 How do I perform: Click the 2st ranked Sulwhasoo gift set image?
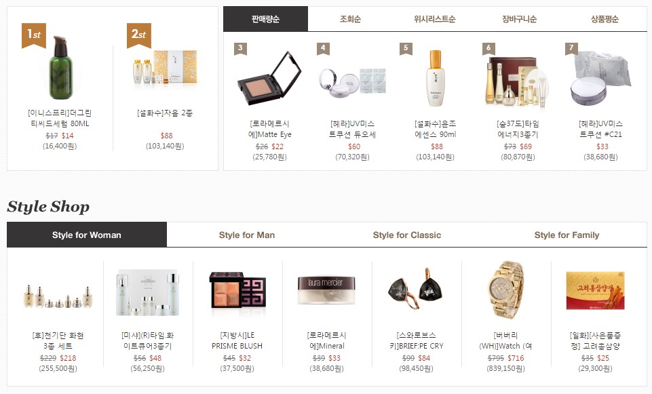coord(165,66)
